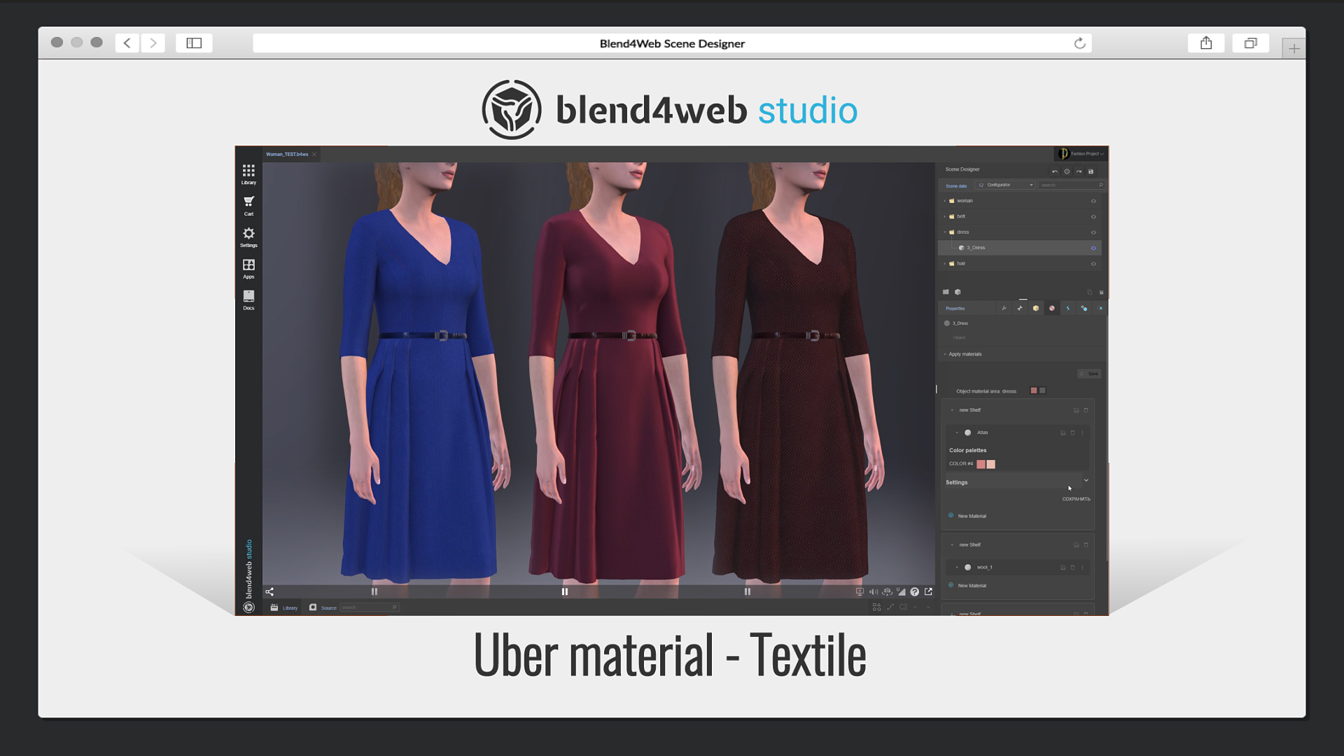The height and width of the screenshot is (756, 1344).
Task: Delete the first new Shelf via trash icon
Action: click(1086, 410)
